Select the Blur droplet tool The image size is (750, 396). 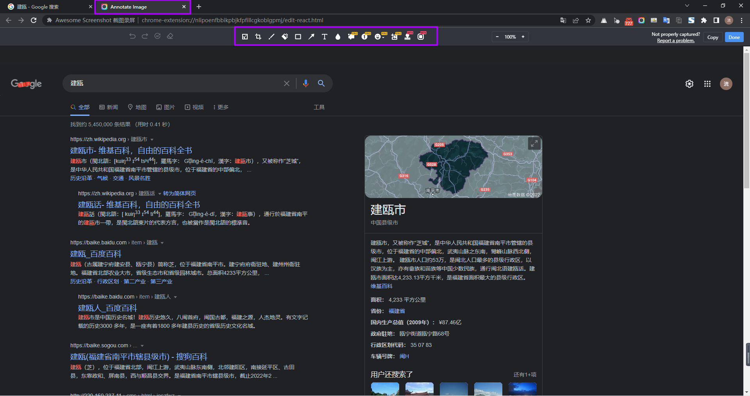pos(338,37)
